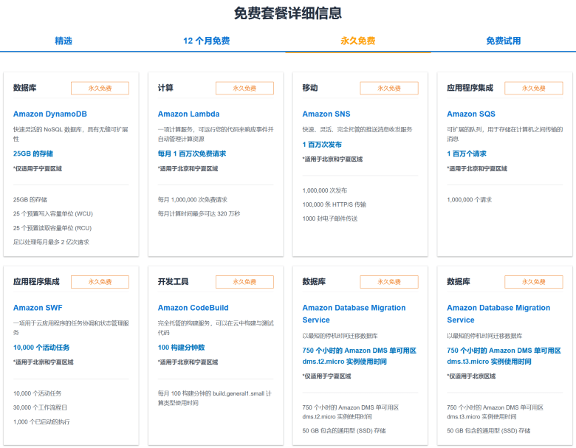The height and width of the screenshot is (448, 576).
Task: Open the Amazon SQS link
Action: pos(471,114)
